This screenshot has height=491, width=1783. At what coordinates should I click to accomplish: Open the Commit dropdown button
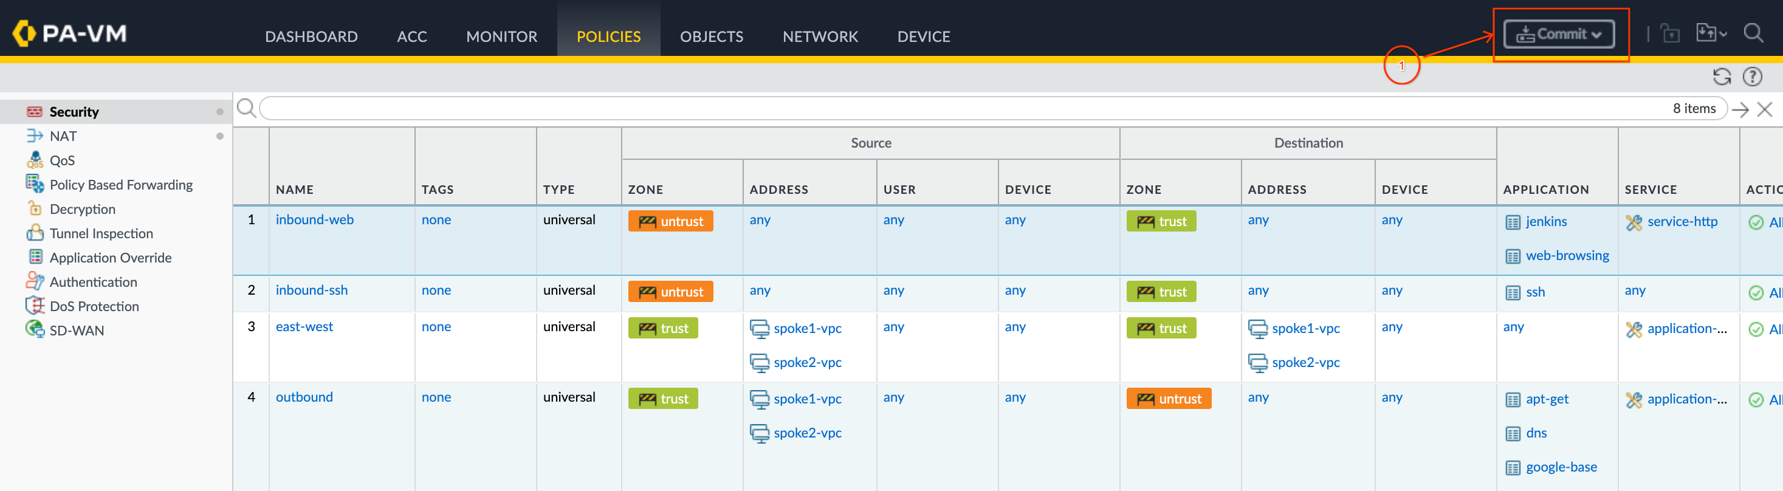[x=1559, y=34]
